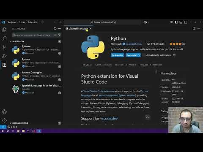
Task: Click the remote connection status bar icon
Action: click(x=3, y=127)
